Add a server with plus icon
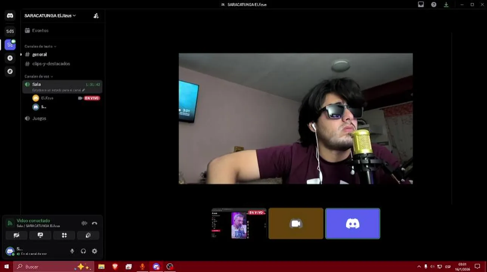Image resolution: width=487 pixels, height=272 pixels. [10, 58]
